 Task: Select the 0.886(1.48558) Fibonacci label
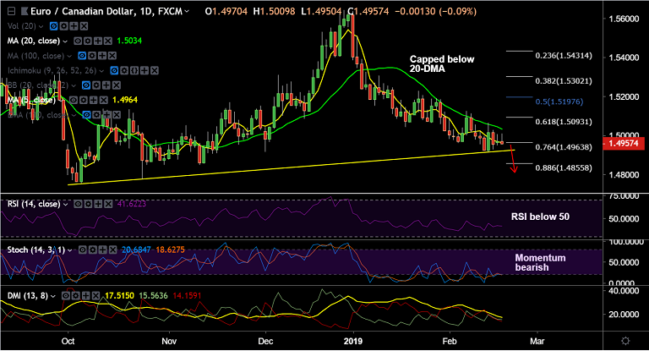tap(564, 167)
